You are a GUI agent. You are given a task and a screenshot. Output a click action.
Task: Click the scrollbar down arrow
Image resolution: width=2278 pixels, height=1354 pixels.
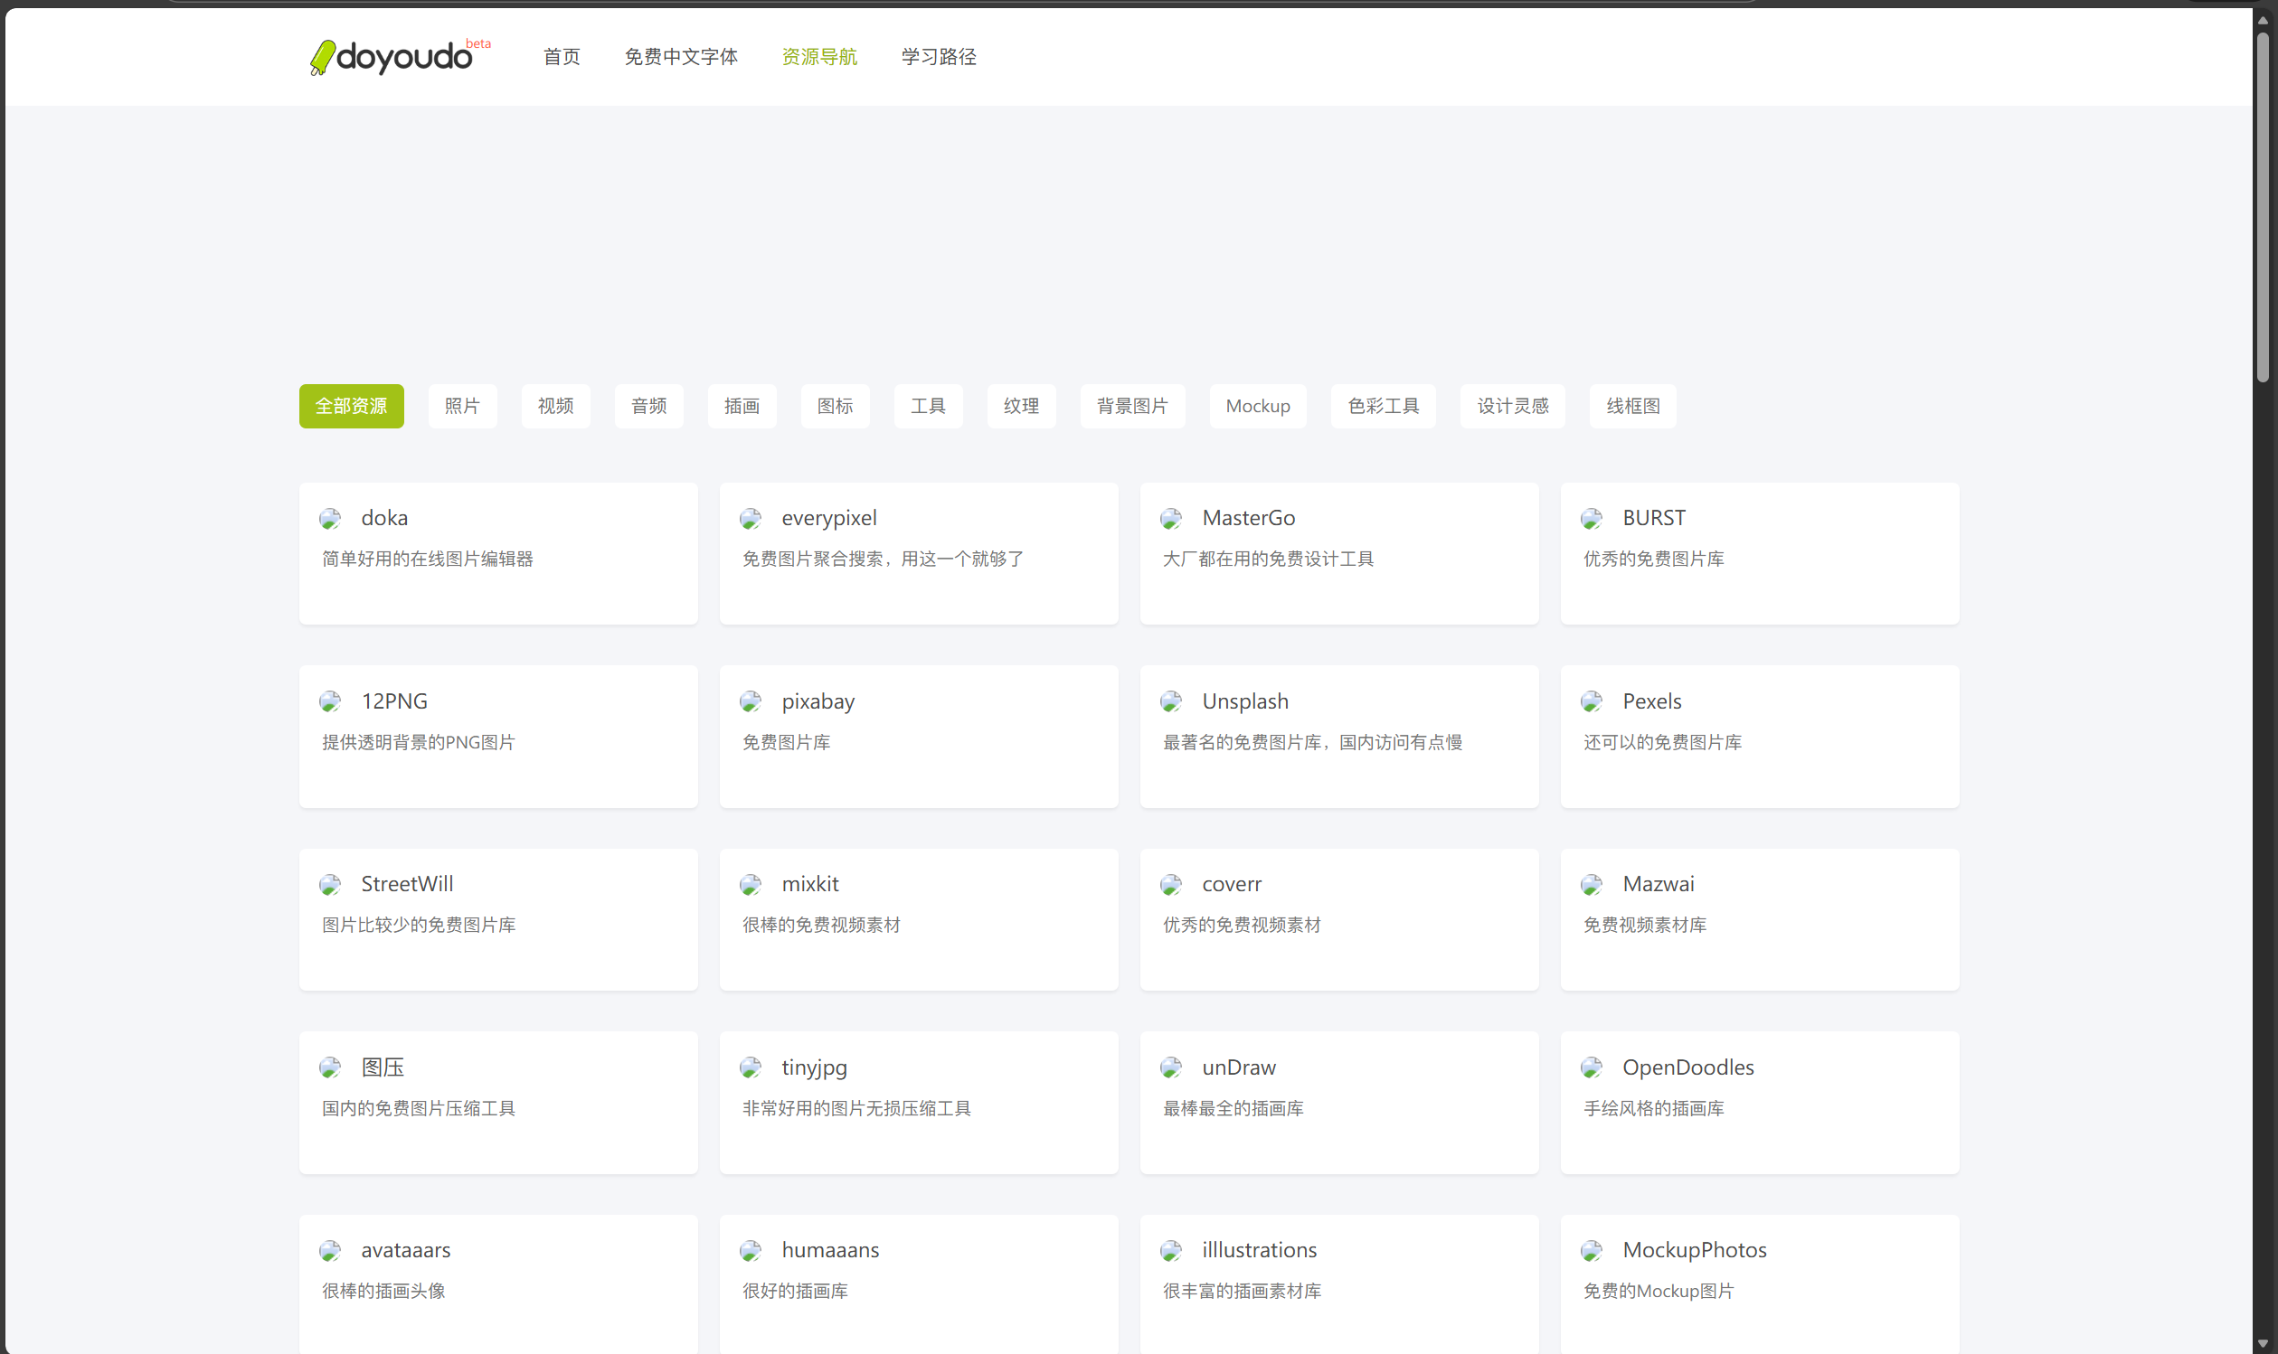coord(2263,1344)
